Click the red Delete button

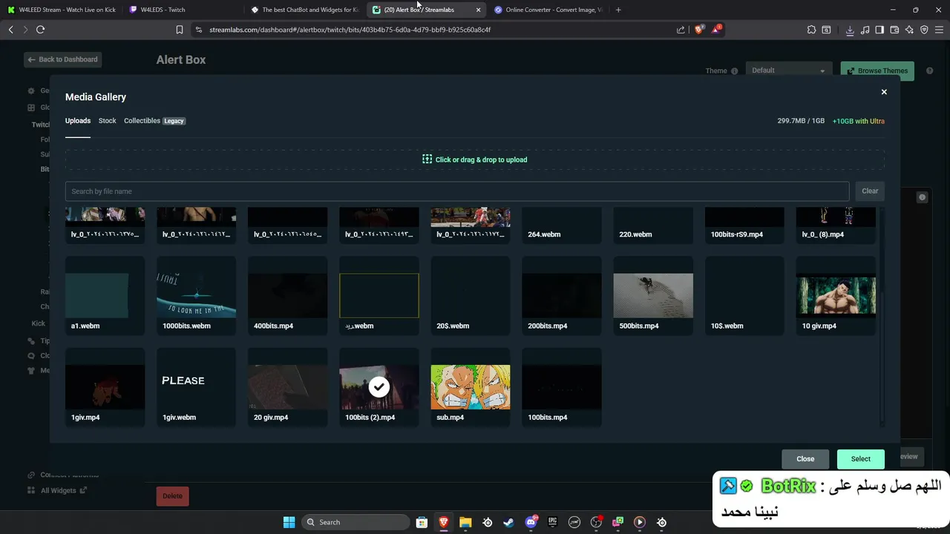coord(172,496)
